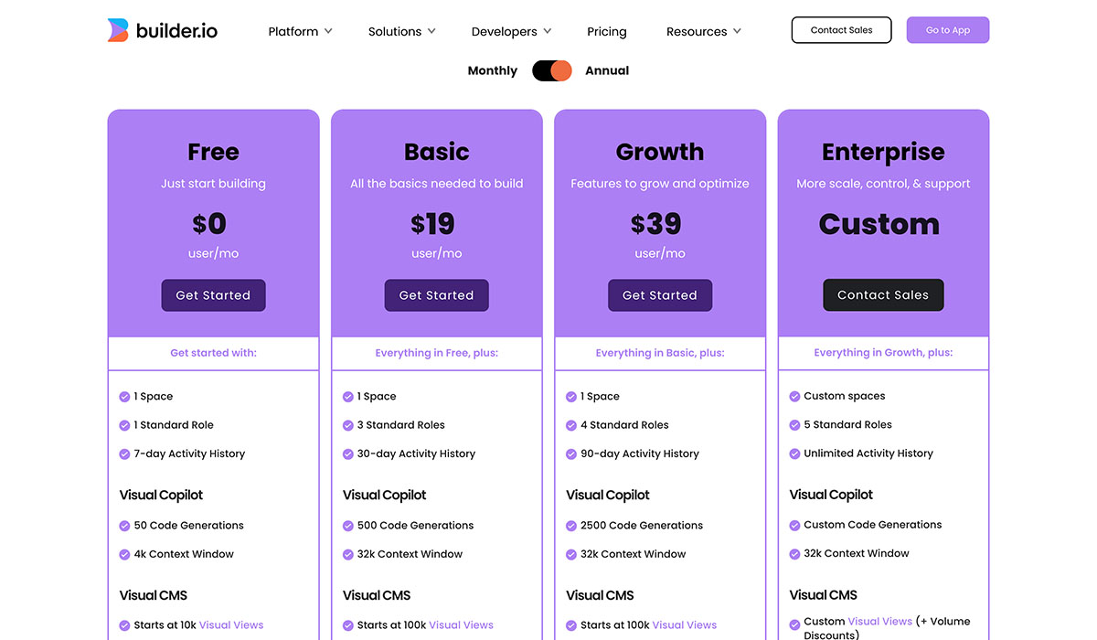1097x640 pixels.
Task: Click the builder.io logo icon
Action: pyautogui.click(x=117, y=29)
